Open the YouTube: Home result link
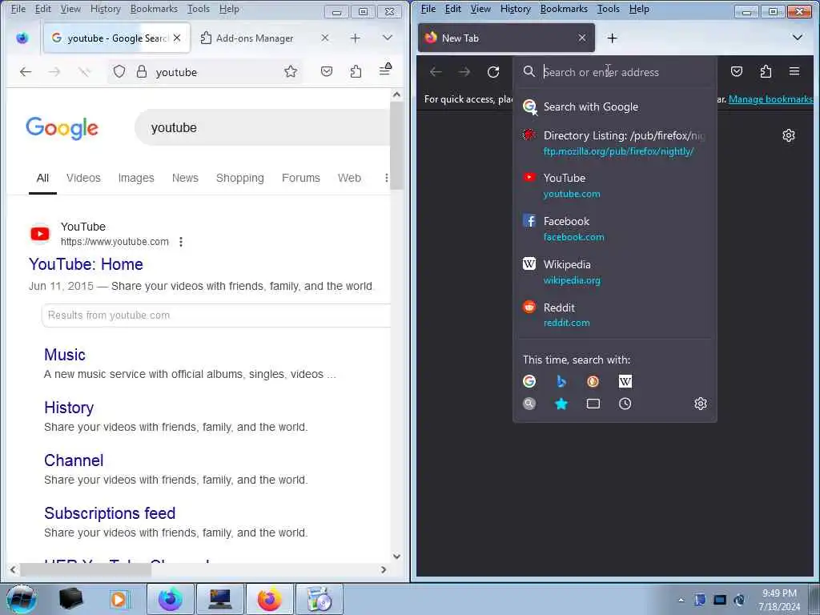 [x=86, y=264]
